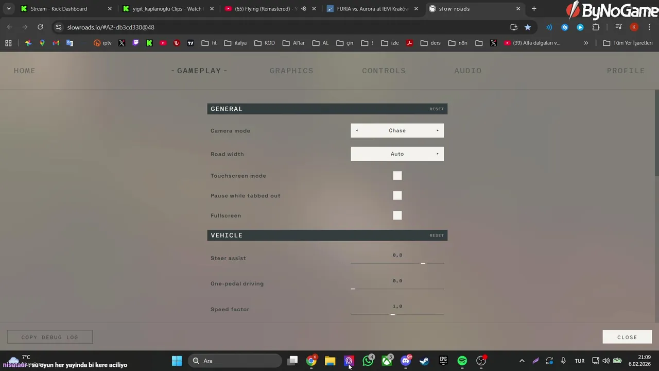The height and width of the screenshot is (371, 659).
Task: Click the One-pedal driving slider handle
Action: [x=353, y=289]
